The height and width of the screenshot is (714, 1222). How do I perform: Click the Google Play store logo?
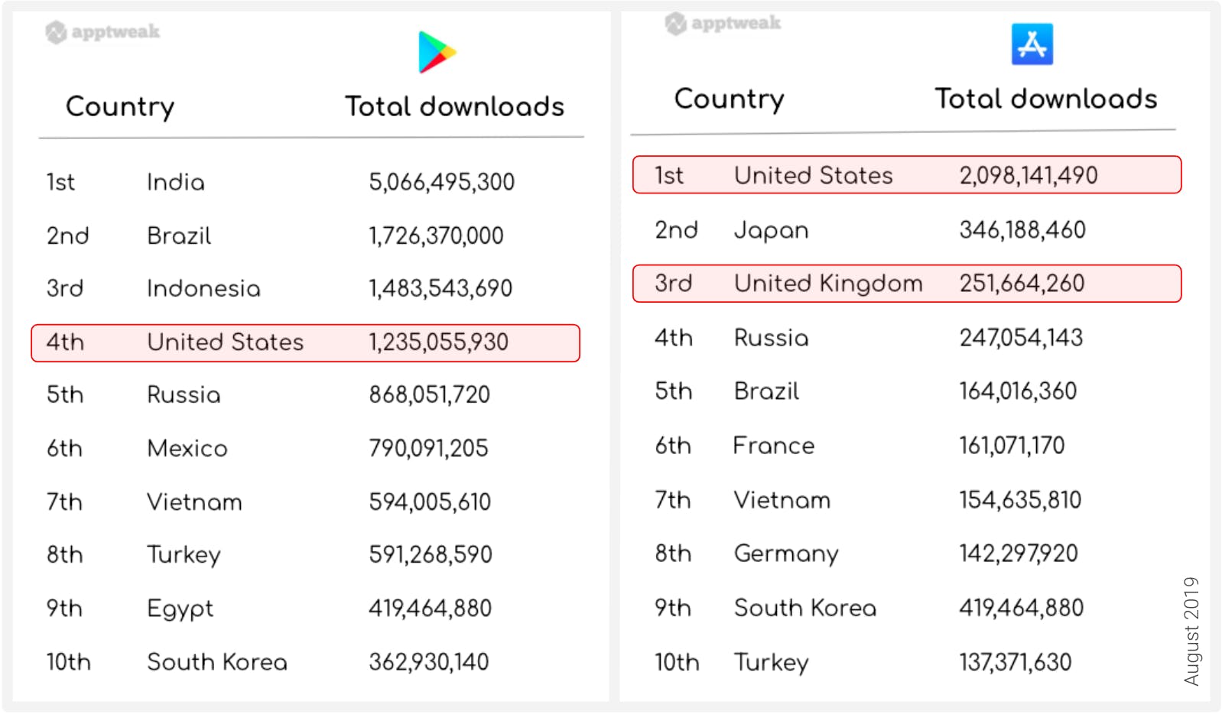click(x=437, y=53)
